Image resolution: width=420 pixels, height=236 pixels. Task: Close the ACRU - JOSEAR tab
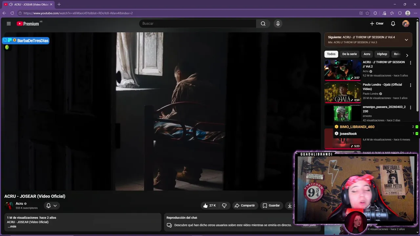[51, 4]
